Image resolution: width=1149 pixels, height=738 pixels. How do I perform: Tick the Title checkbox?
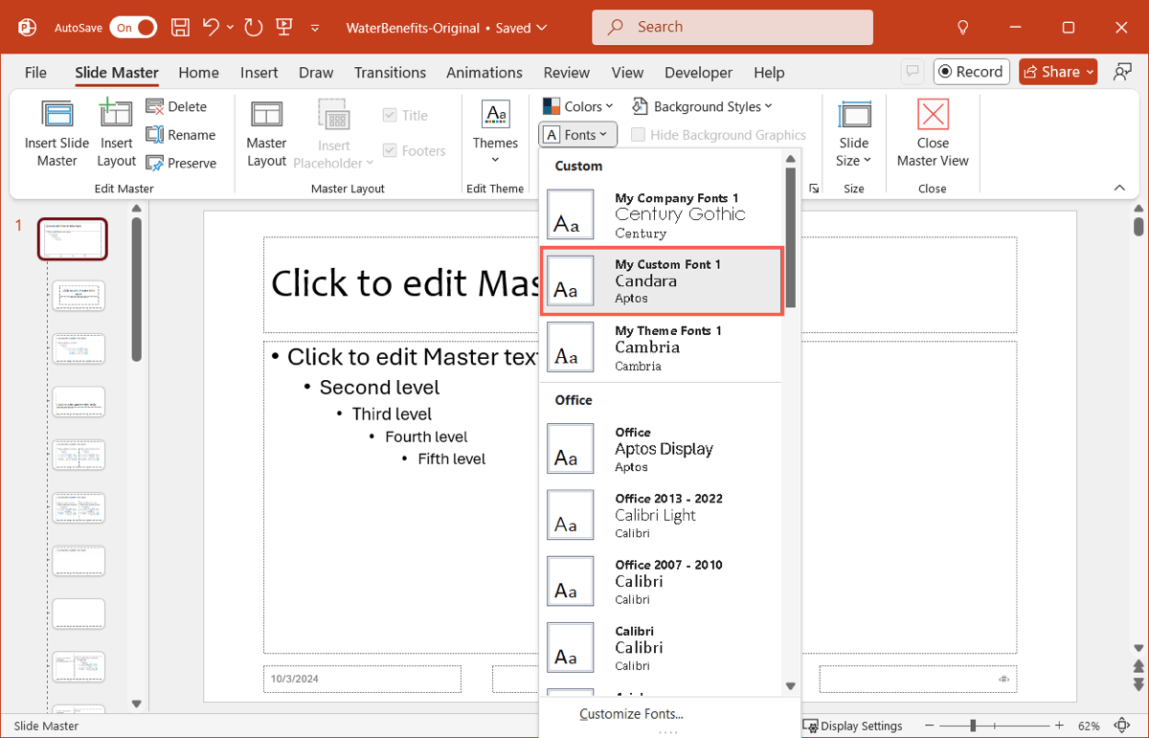(x=405, y=115)
